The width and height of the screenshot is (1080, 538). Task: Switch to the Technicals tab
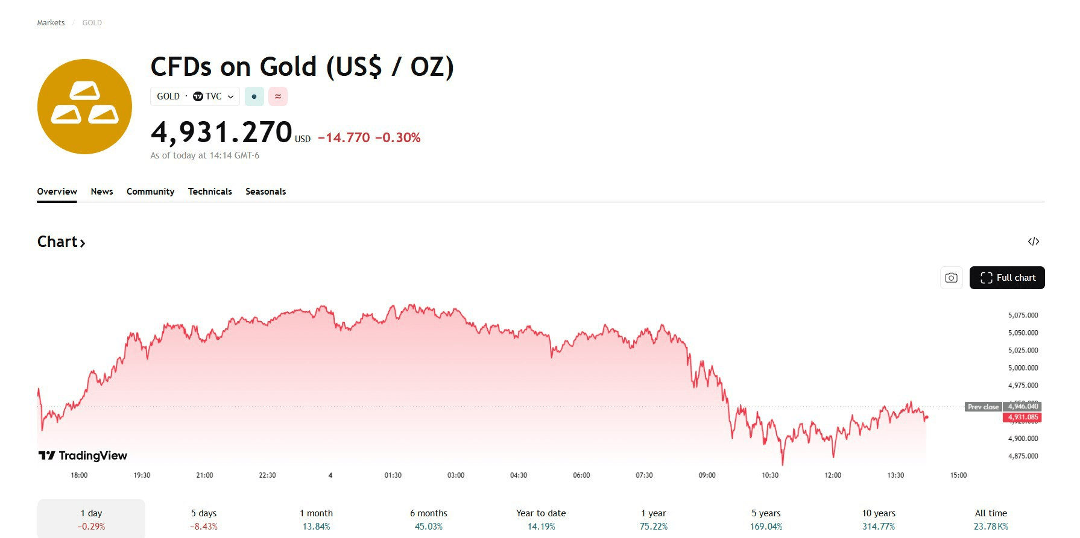pos(210,192)
